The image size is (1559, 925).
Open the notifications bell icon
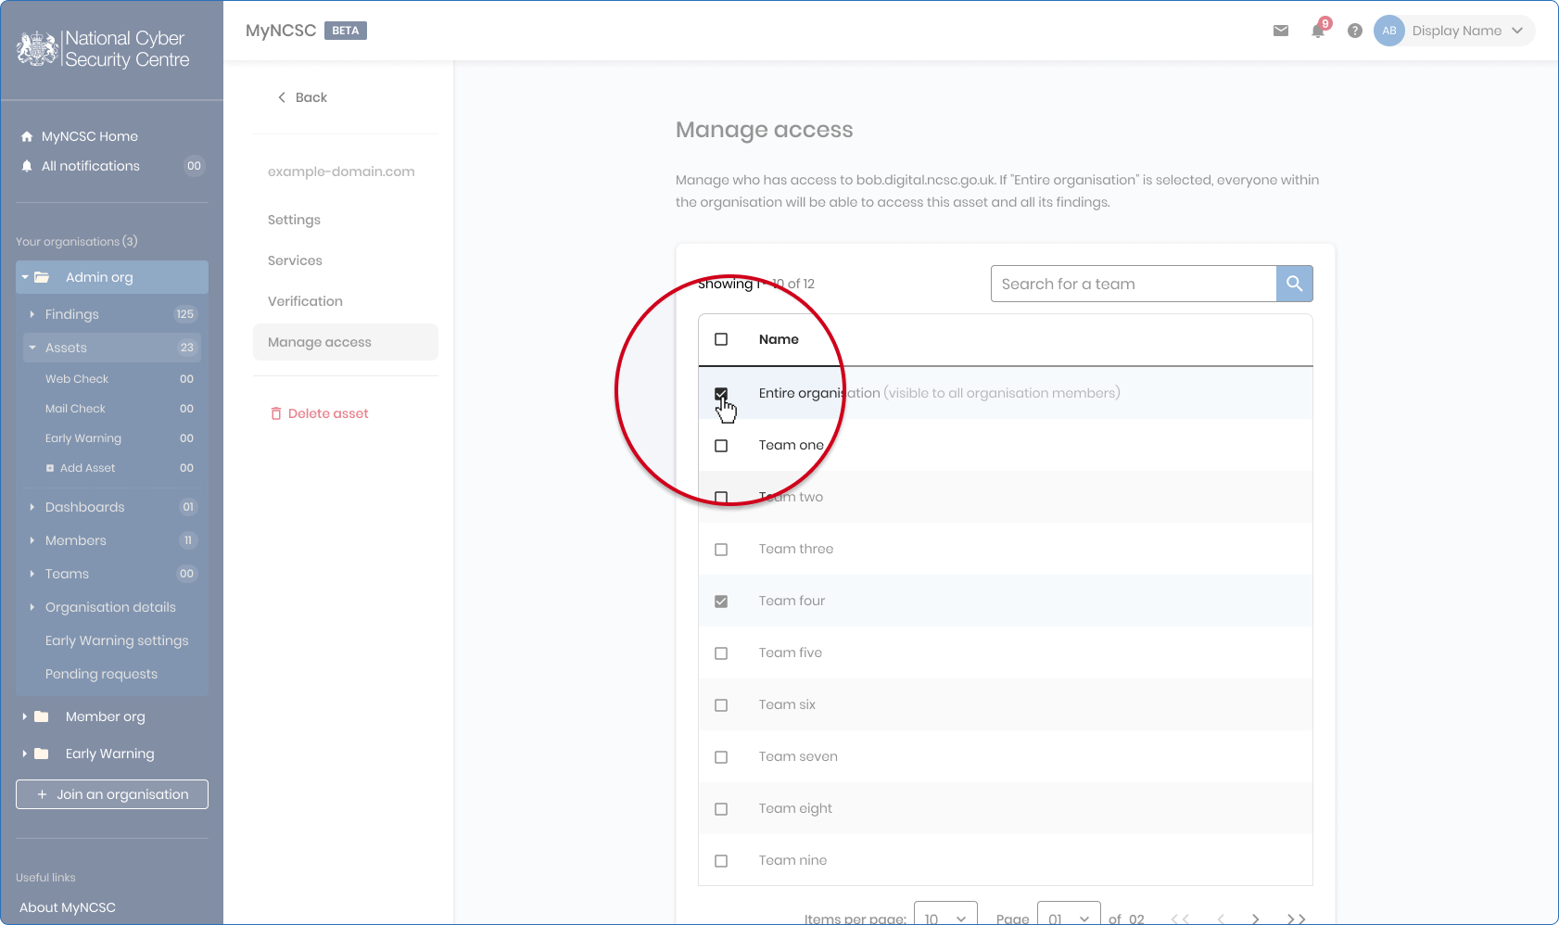(1318, 31)
